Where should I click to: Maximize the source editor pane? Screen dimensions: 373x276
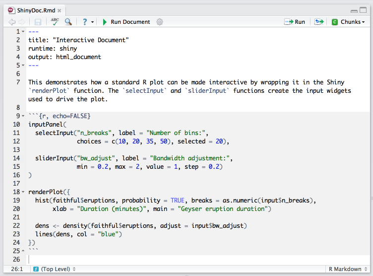click(x=363, y=10)
